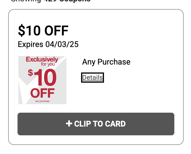
Task: Click tiny "any purchase" caption in coupon image
Action: click(42, 101)
